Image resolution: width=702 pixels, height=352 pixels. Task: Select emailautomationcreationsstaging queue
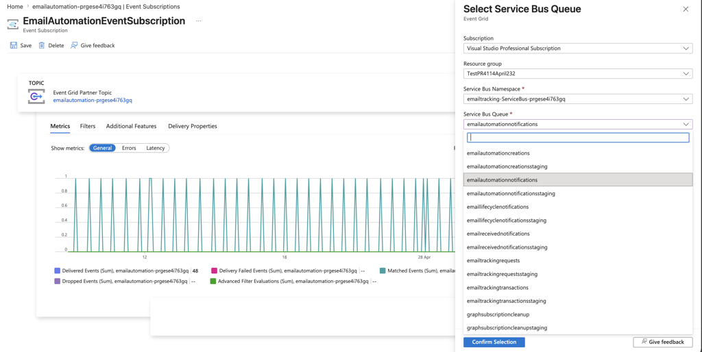pos(578,166)
